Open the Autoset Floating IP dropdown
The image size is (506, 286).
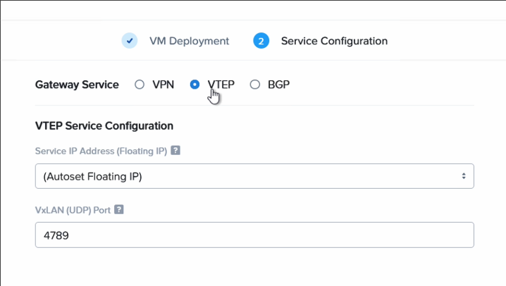point(254,176)
